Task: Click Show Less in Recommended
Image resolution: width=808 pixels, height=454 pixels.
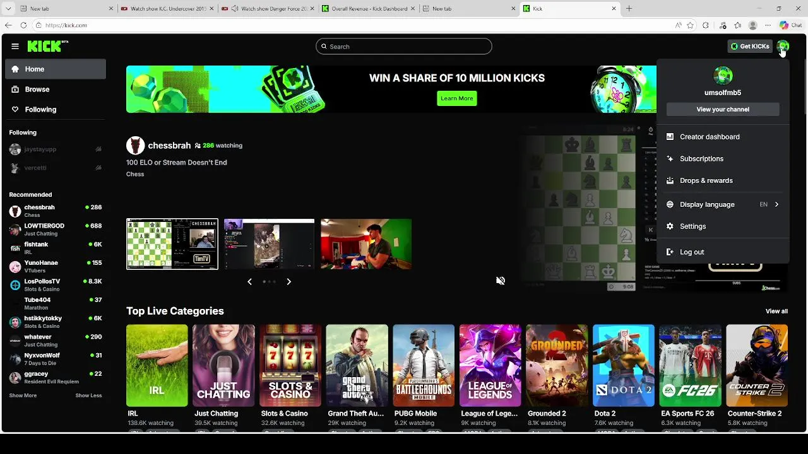Action: click(88, 395)
